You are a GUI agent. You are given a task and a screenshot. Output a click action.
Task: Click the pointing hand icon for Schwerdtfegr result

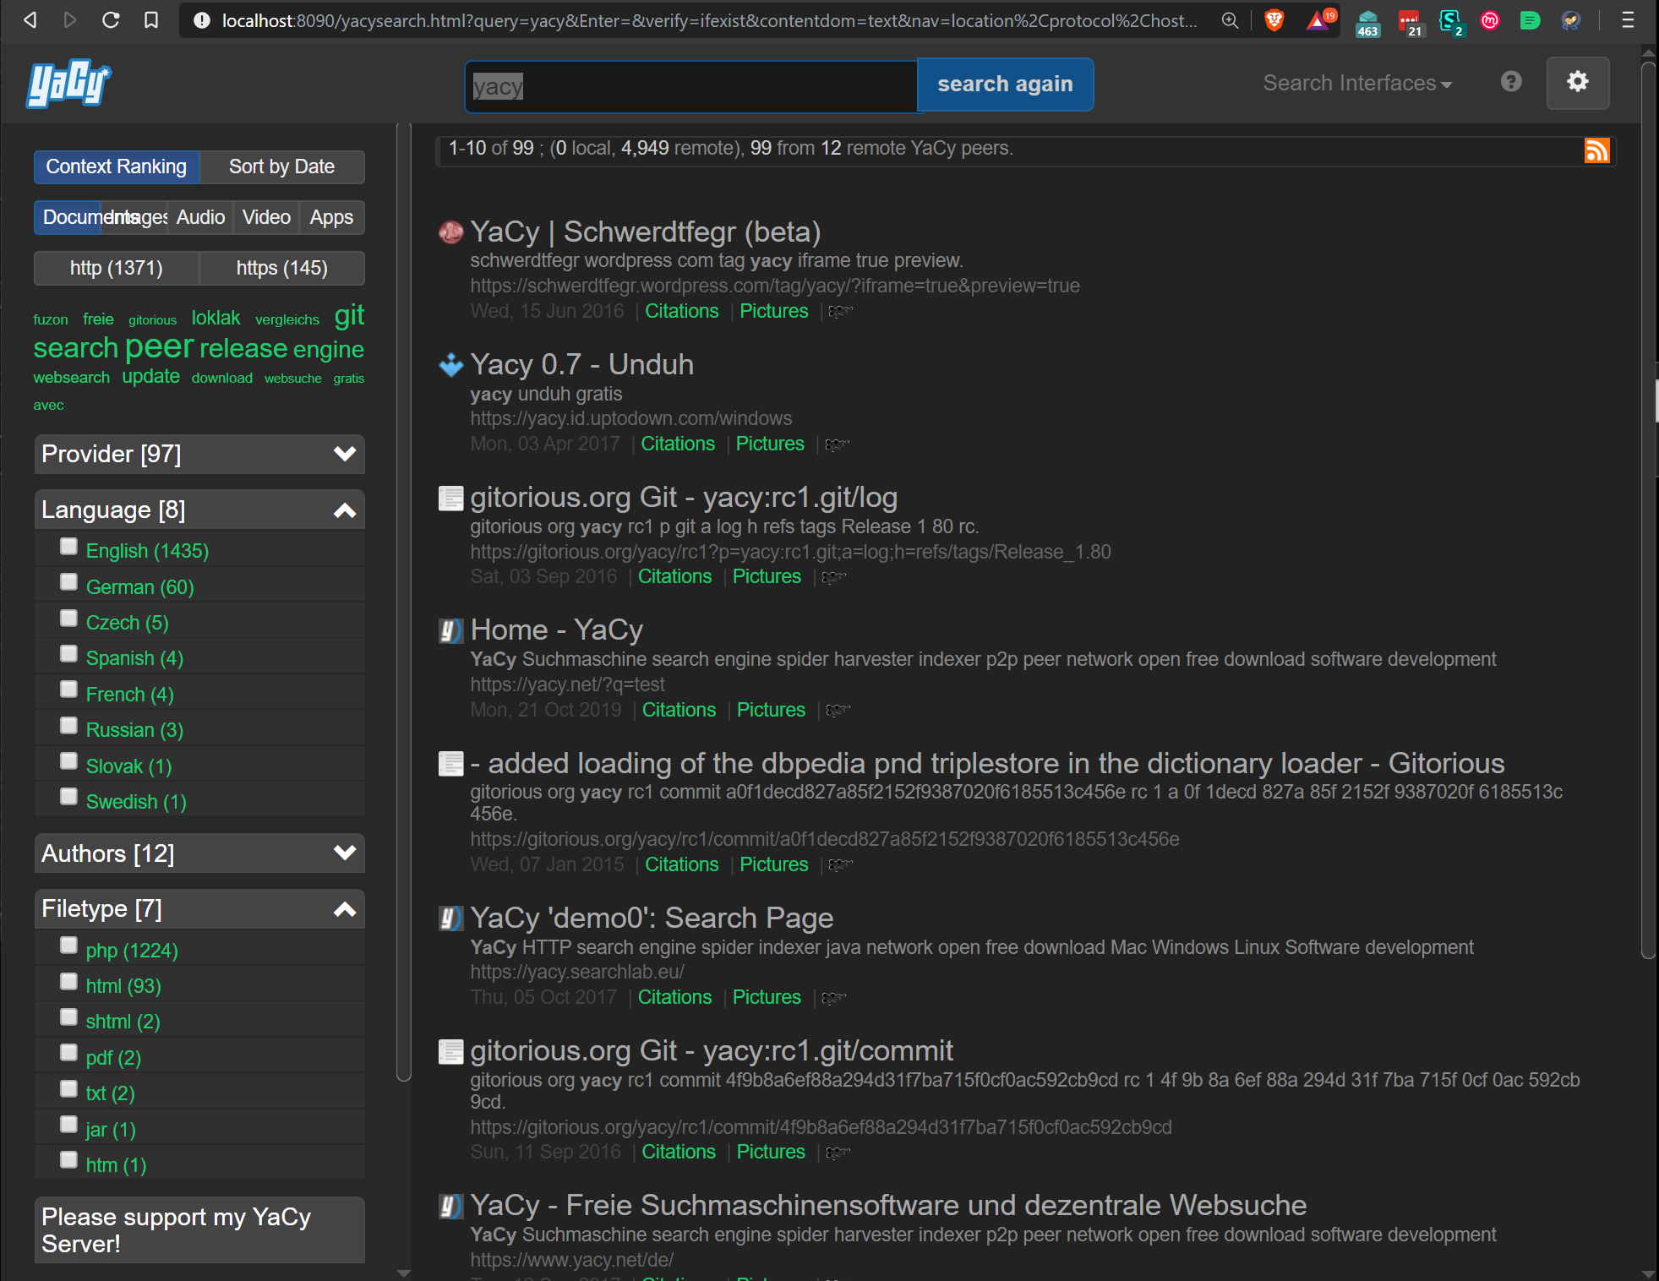840,312
